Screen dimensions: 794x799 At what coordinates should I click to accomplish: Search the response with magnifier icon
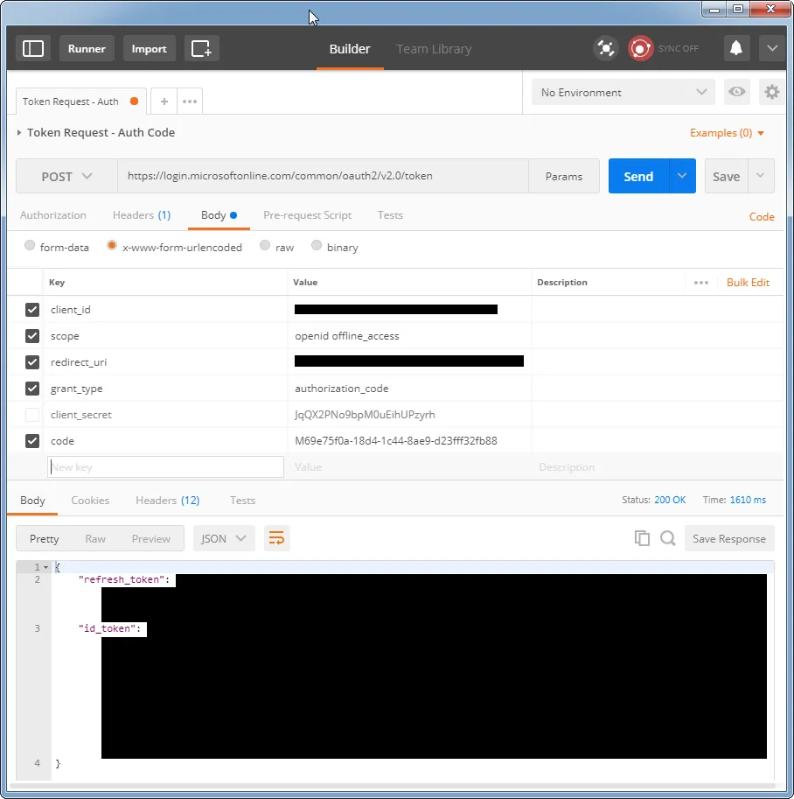coord(668,538)
